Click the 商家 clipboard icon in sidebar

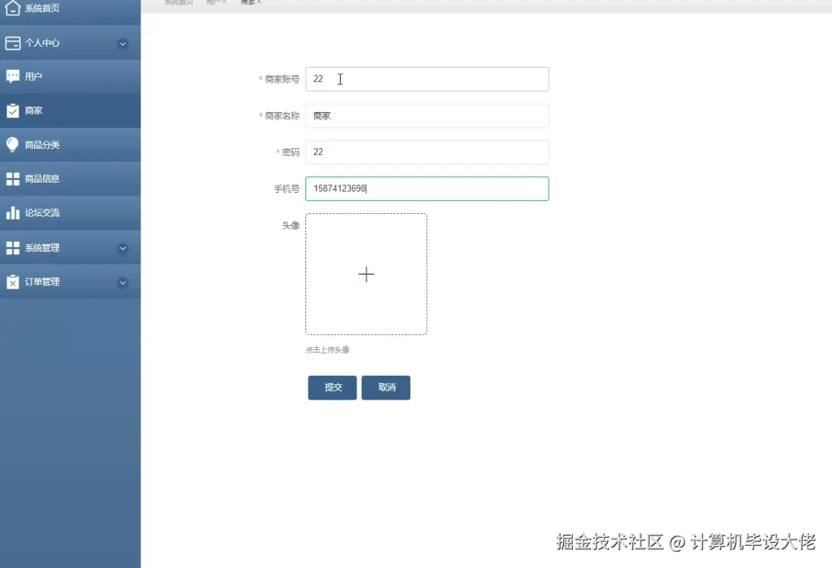12,109
